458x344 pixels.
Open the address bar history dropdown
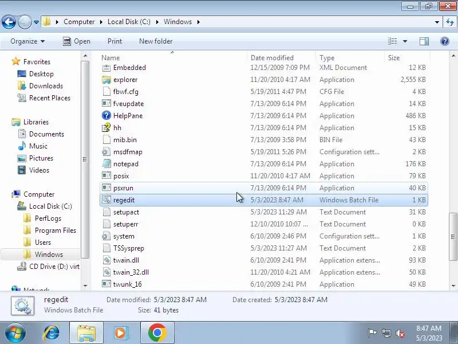click(437, 22)
